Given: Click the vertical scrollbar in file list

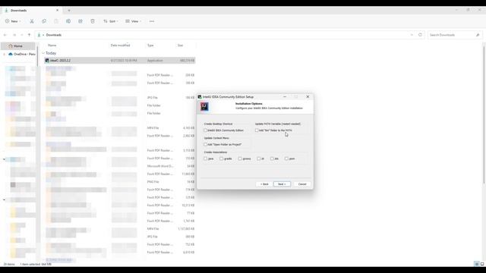Looking at the screenshot, I should tap(484, 115).
